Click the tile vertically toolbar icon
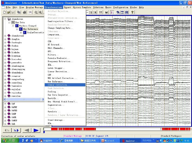Screen dimensions: 192x143 pyautogui.click(x=122, y=12)
